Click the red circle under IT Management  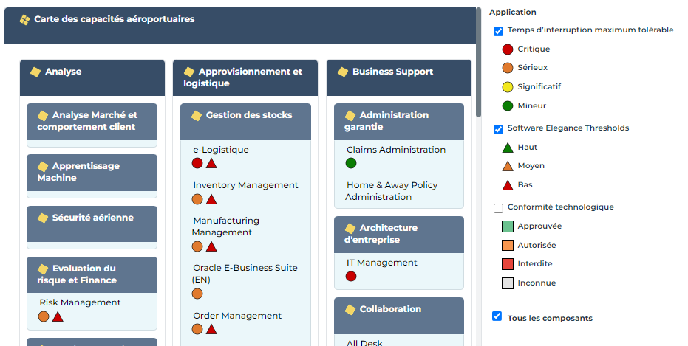(x=351, y=276)
